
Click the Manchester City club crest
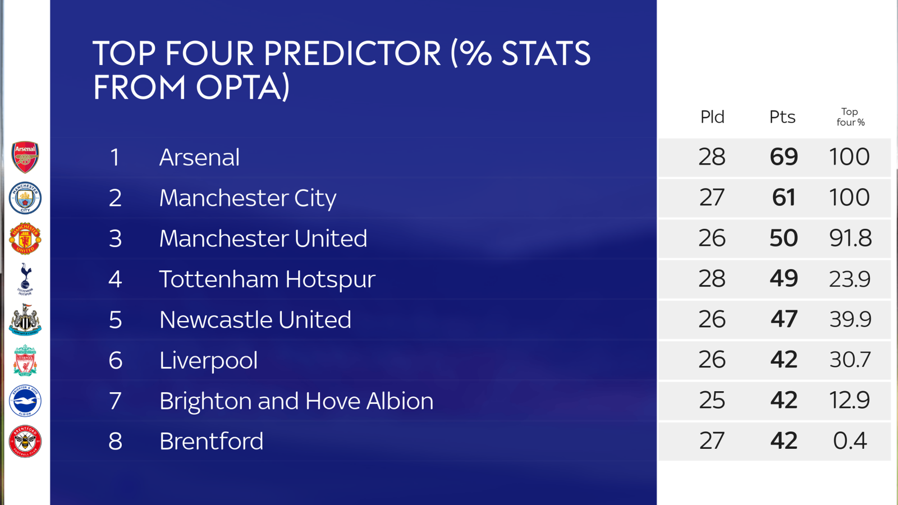tap(25, 198)
